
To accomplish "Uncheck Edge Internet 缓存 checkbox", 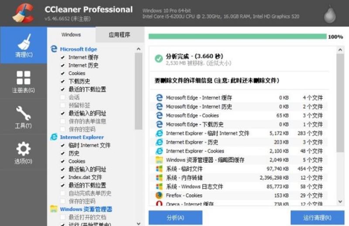I will pyautogui.click(x=63, y=58).
